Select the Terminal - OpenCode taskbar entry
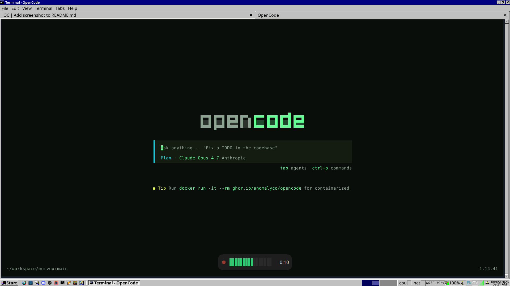The image size is (510, 286). (x=114, y=283)
